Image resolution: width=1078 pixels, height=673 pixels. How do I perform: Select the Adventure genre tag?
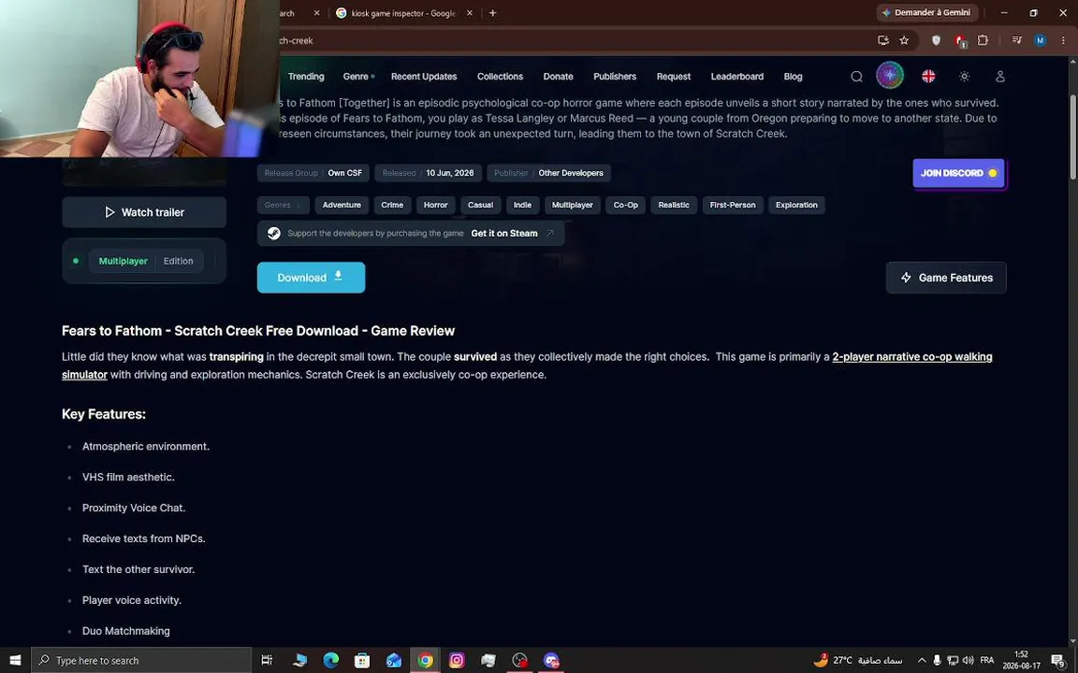[x=342, y=205]
